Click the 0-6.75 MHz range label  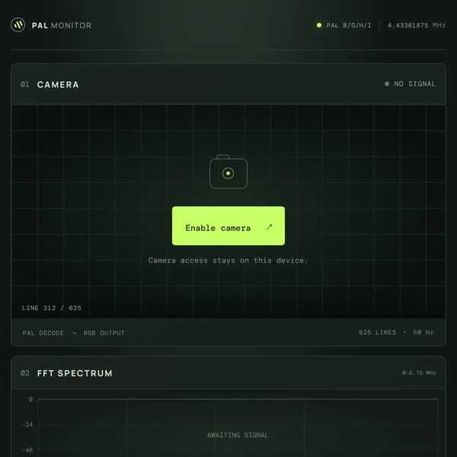(419, 373)
